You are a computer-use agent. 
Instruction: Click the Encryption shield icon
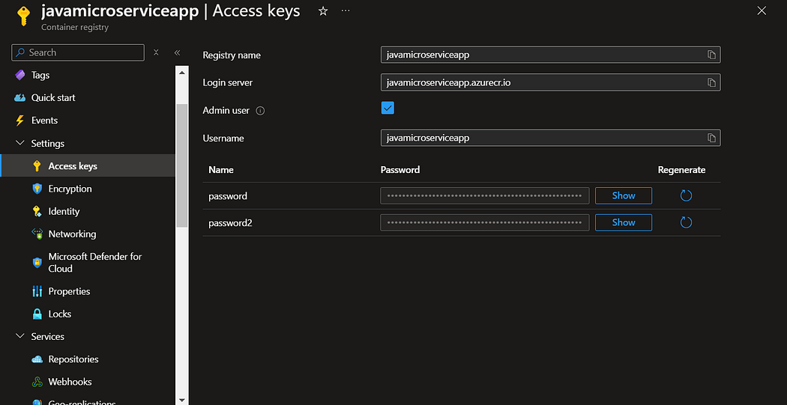click(x=37, y=189)
